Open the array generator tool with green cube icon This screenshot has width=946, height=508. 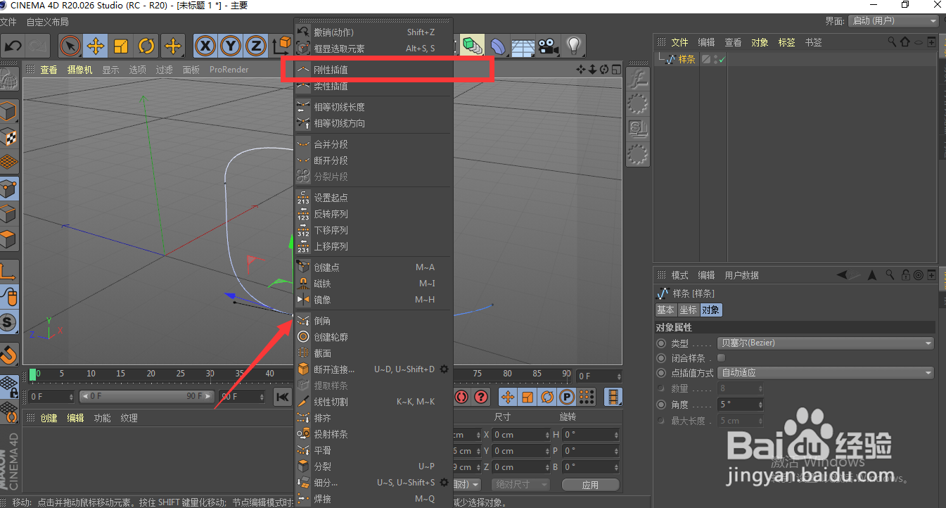[x=473, y=46]
